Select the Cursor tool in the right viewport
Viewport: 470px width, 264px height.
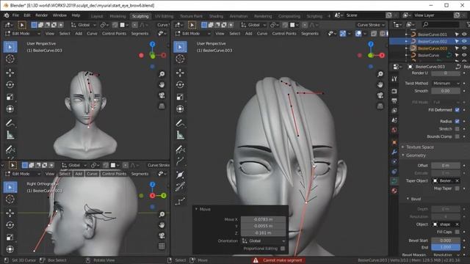coord(180,59)
